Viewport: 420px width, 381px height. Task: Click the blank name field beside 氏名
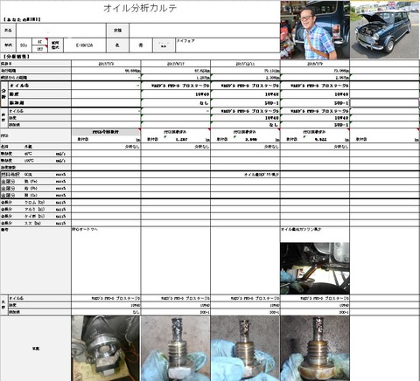(x=61, y=31)
